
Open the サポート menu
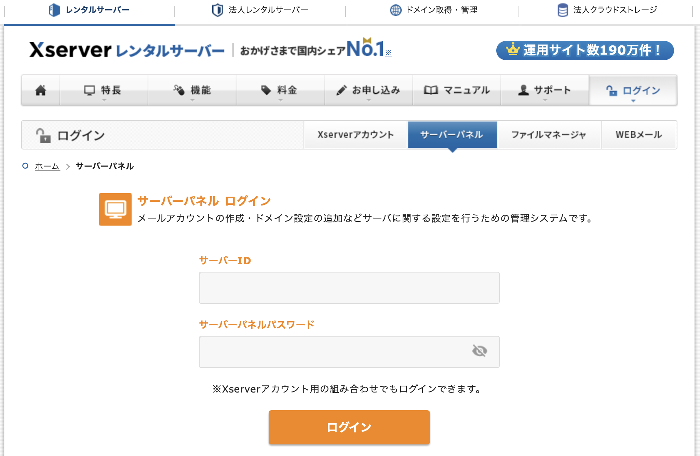click(544, 90)
